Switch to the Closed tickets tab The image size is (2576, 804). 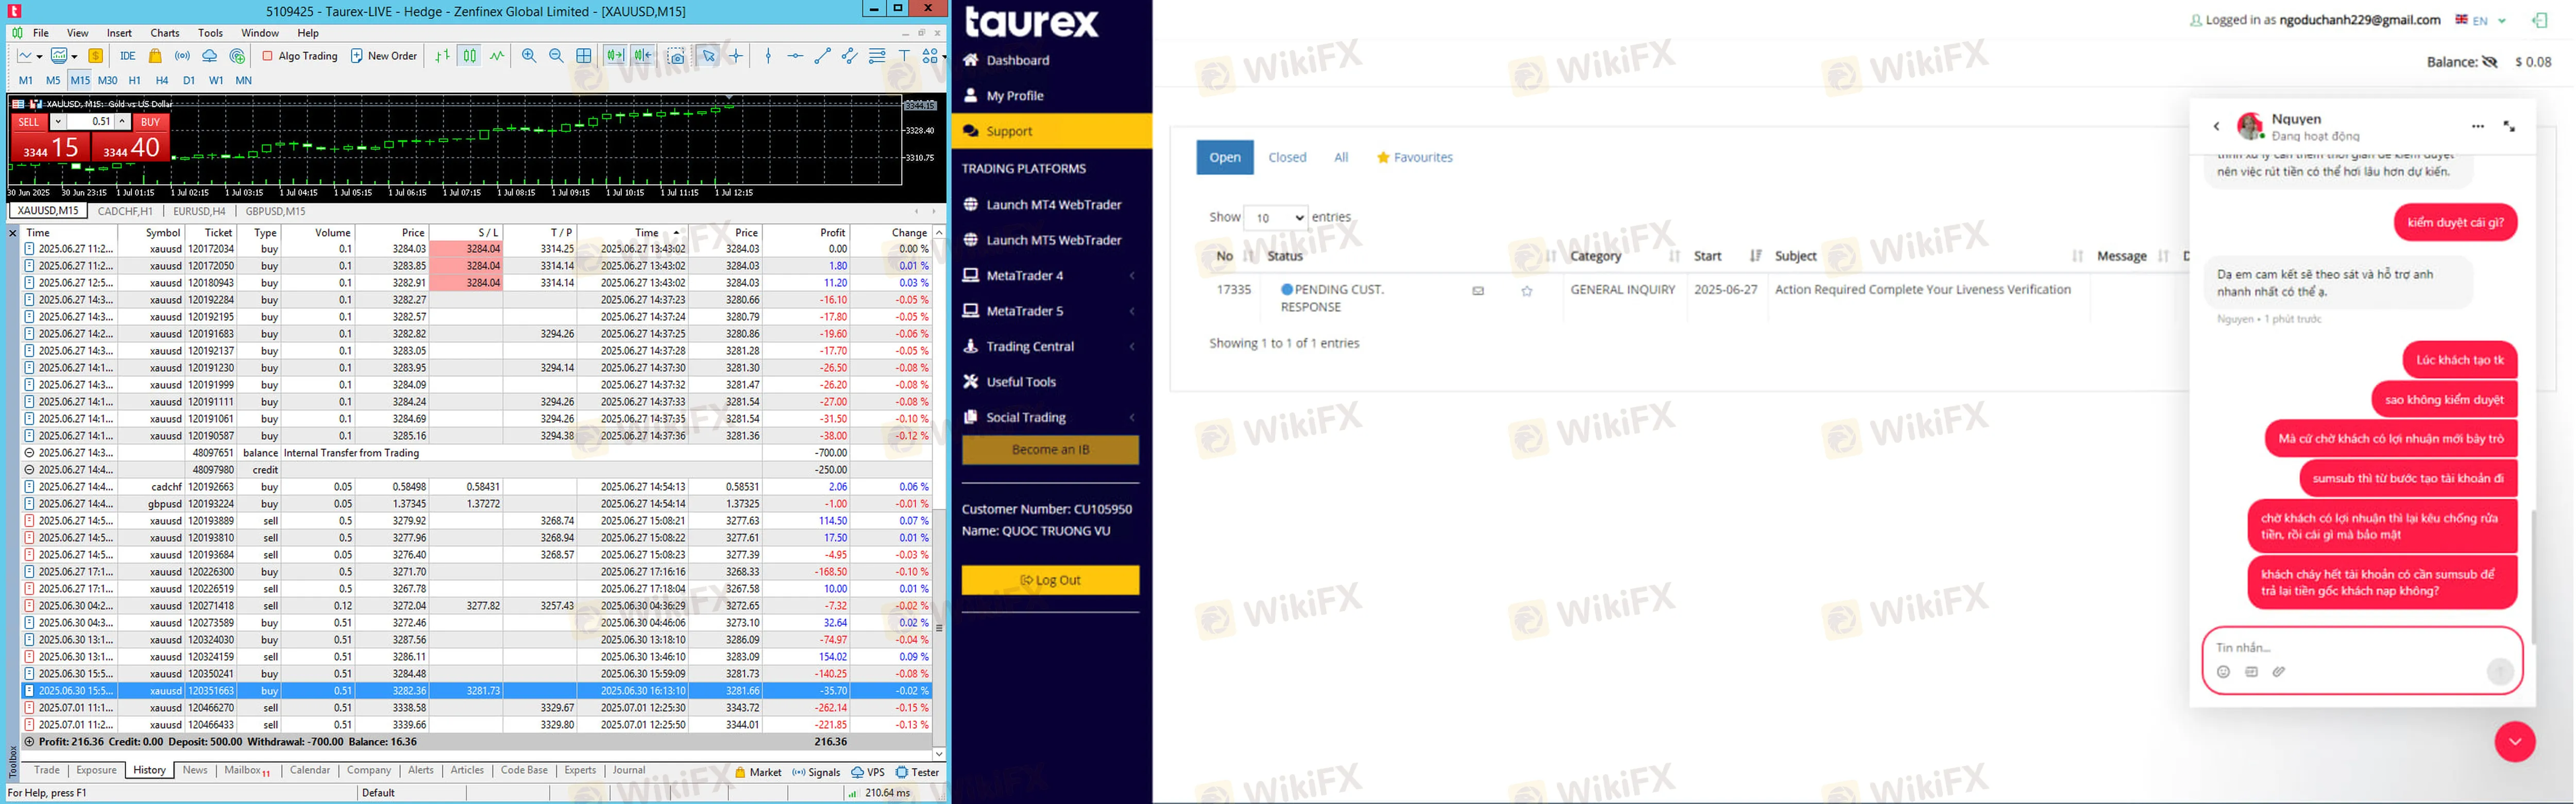pyautogui.click(x=1287, y=158)
